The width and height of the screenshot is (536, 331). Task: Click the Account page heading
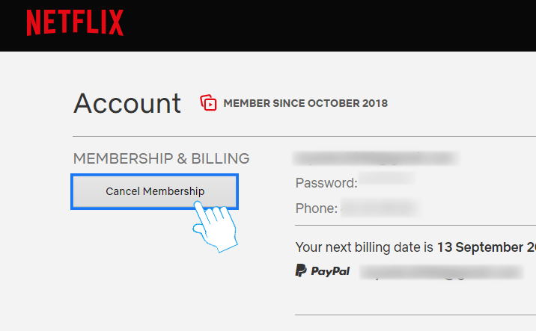(127, 103)
